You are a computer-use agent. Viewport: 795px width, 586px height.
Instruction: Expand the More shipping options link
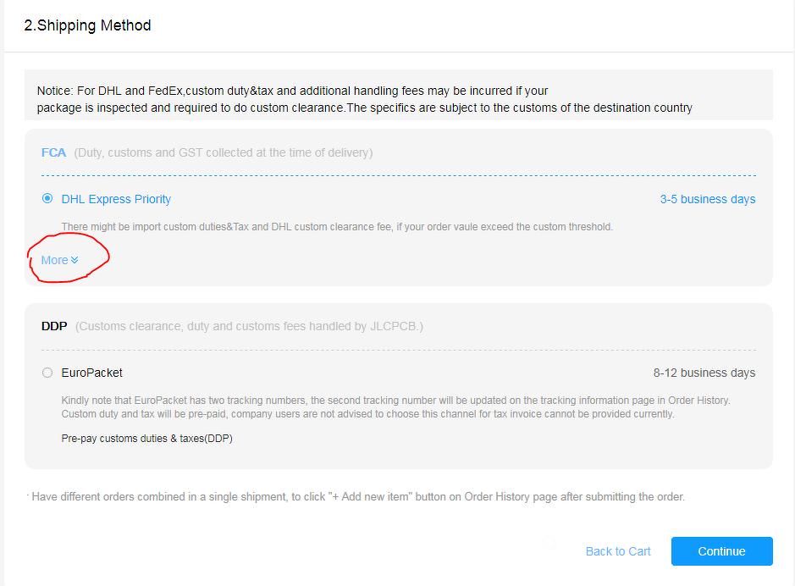tap(55, 260)
